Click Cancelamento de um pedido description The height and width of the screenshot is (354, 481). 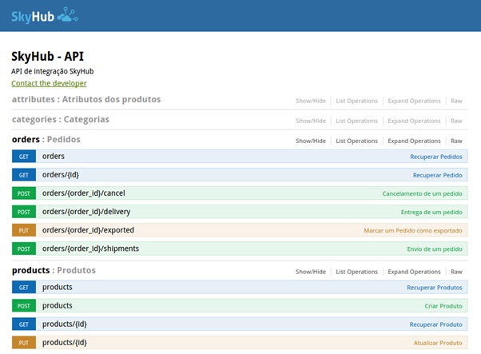click(422, 193)
